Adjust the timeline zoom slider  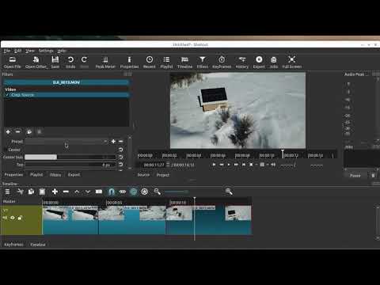tap(177, 192)
